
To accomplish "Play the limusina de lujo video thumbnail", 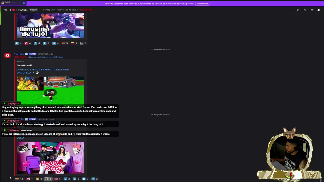I will (x=50, y=26).
